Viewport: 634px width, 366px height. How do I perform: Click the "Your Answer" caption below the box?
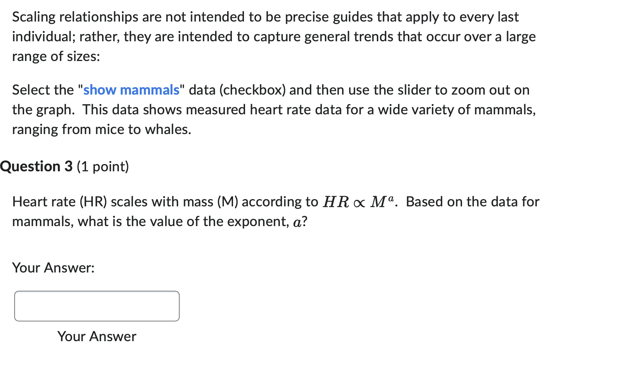[97, 336]
